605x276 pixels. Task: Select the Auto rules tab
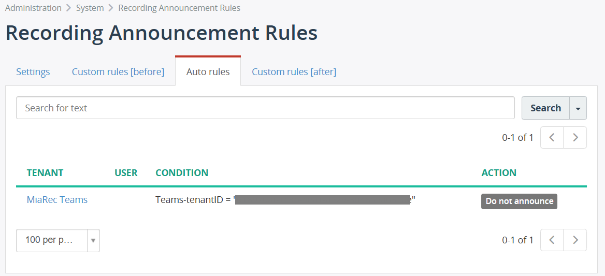[208, 72]
